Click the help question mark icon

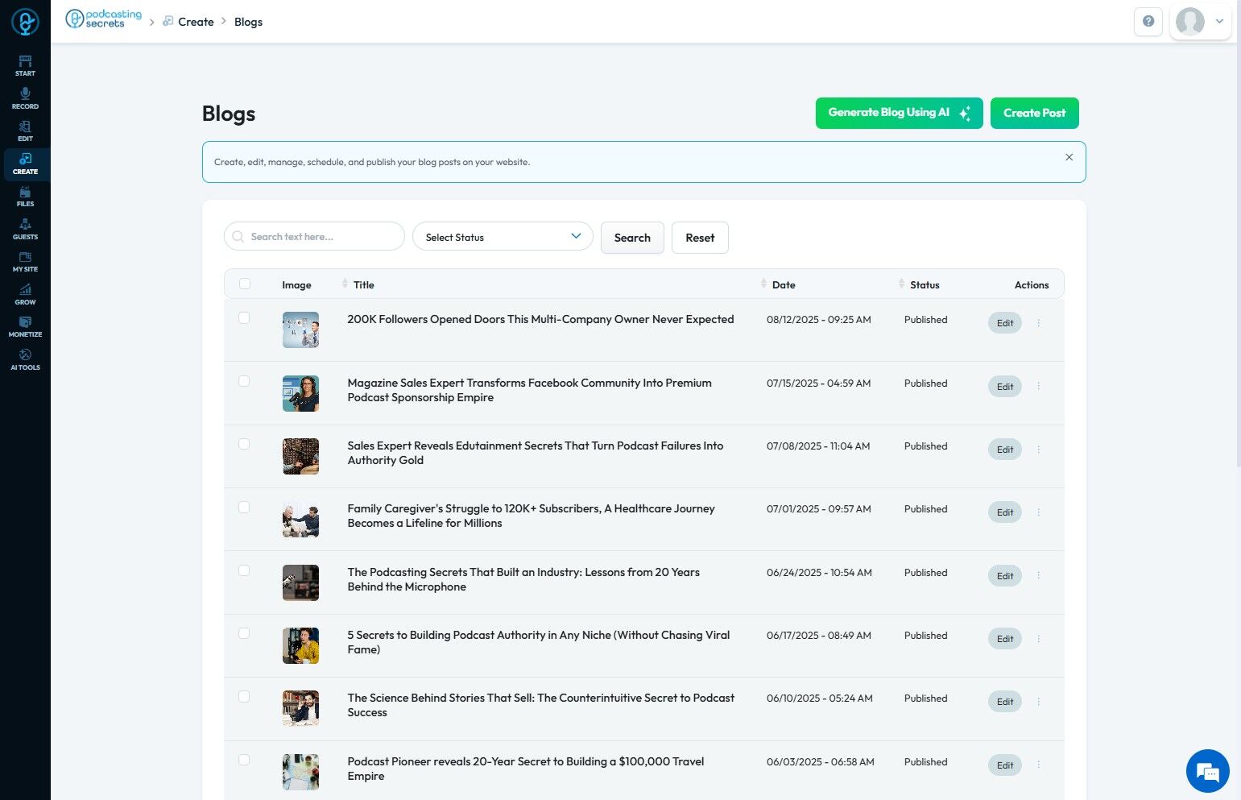[1148, 22]
